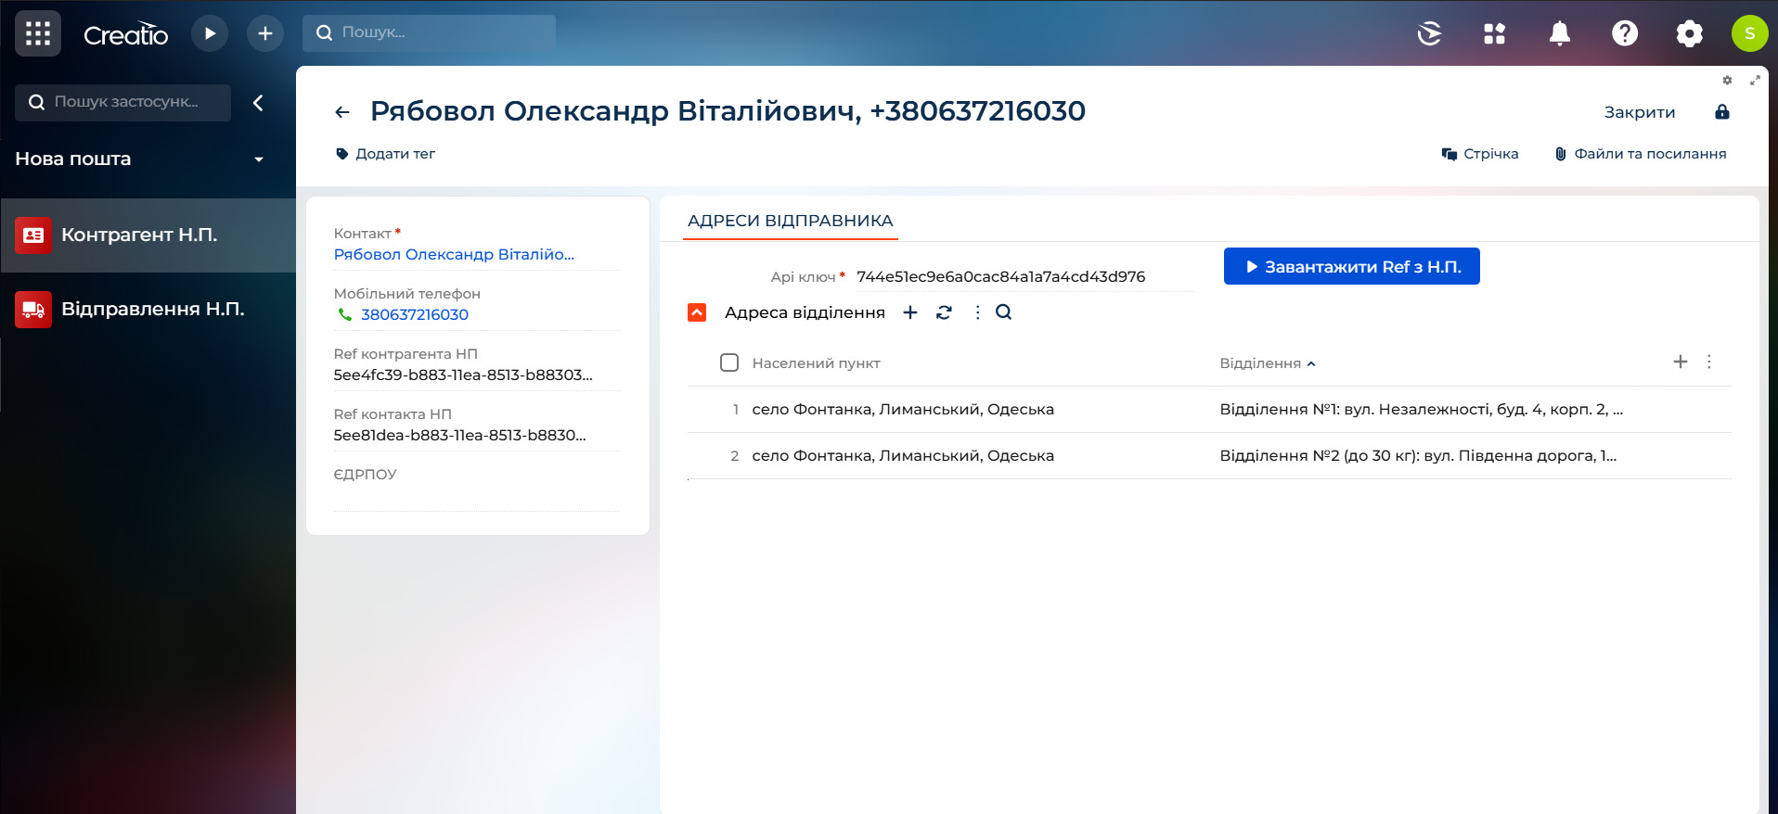Open the app launcher grid menu

coord(38,33)
